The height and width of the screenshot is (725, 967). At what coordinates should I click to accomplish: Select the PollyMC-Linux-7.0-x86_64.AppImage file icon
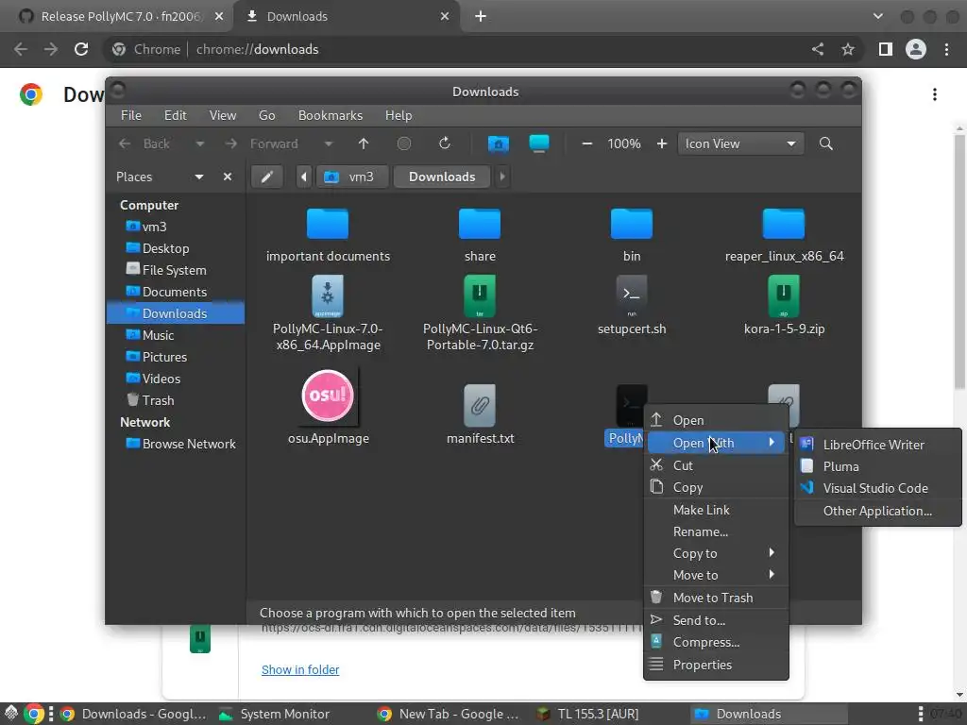(x=328, y=296)
